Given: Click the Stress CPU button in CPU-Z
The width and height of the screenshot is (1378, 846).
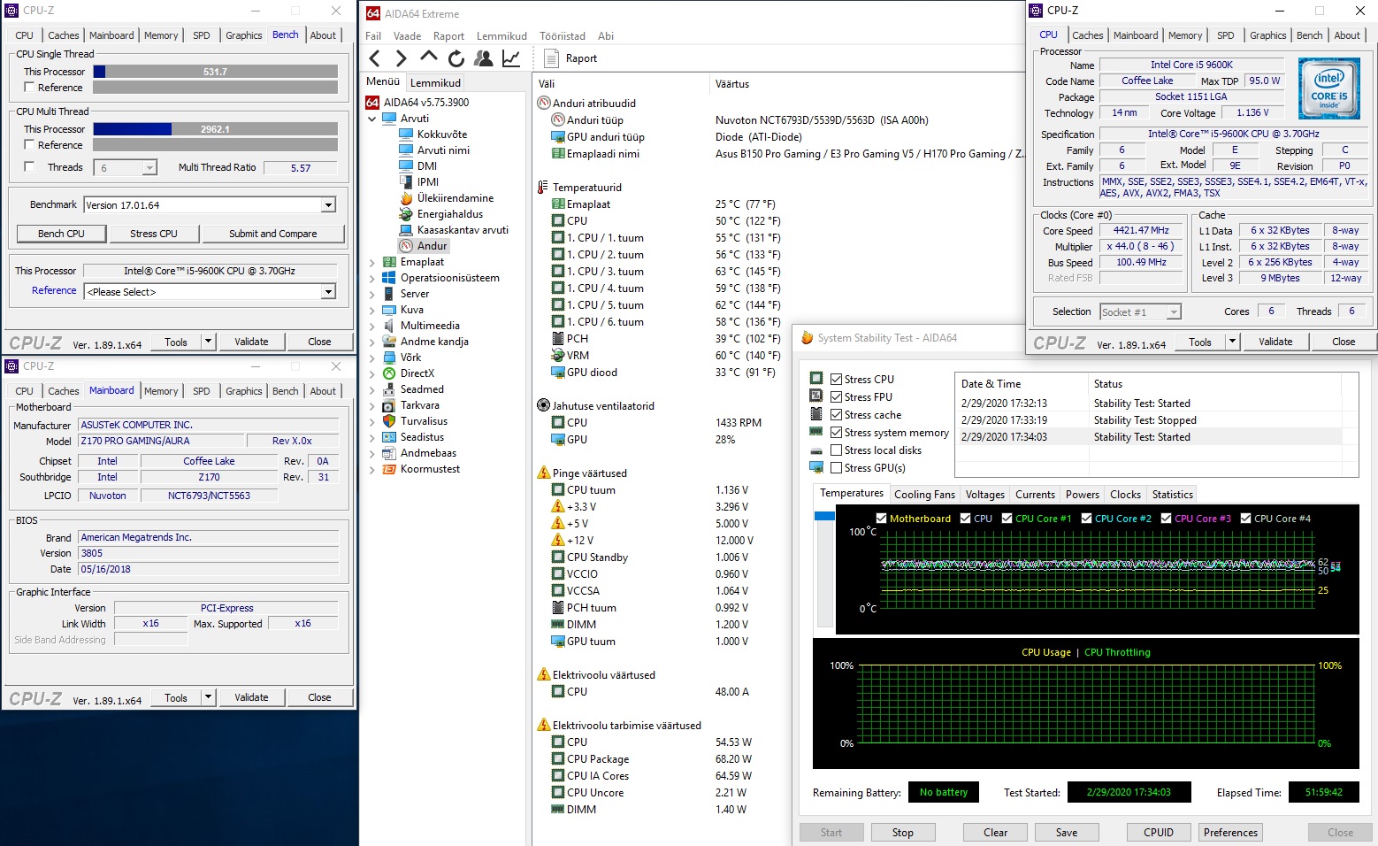Looking at the screenshot, I should point(153,234).
